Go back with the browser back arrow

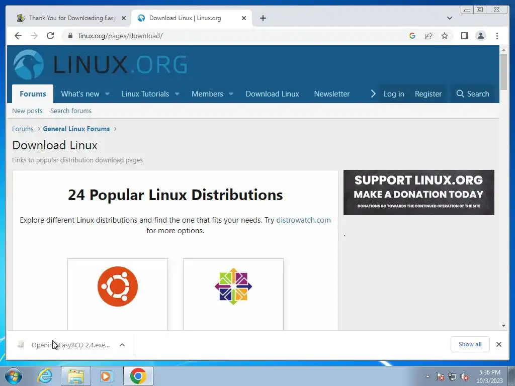(18, 36)
